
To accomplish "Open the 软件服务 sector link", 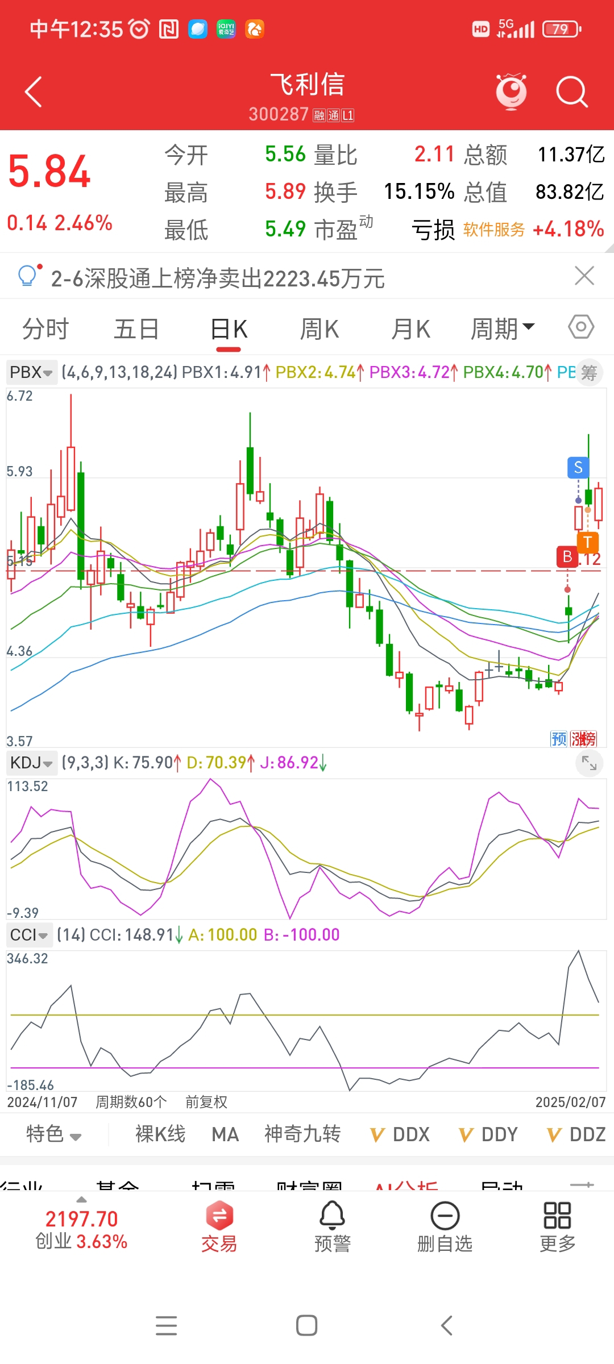I will coord(494,230).
